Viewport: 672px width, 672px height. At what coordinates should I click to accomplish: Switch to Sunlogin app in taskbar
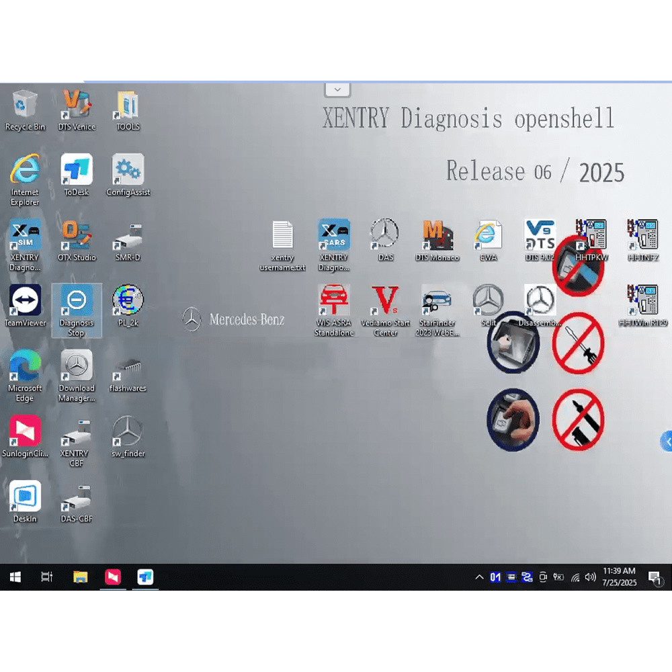pos(113,577)
